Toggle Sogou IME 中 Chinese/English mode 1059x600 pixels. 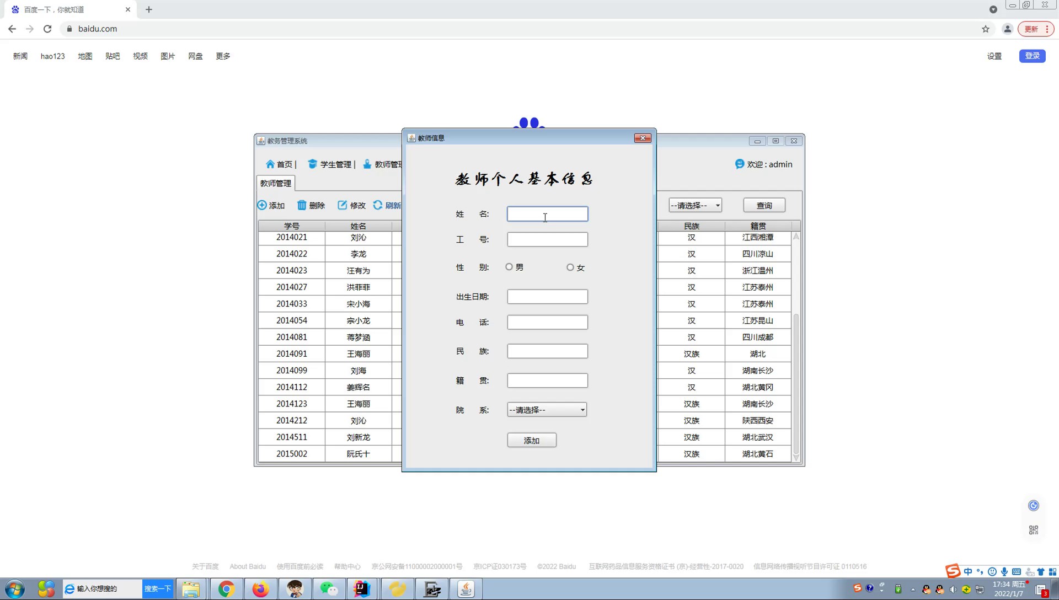click(968, 572)
